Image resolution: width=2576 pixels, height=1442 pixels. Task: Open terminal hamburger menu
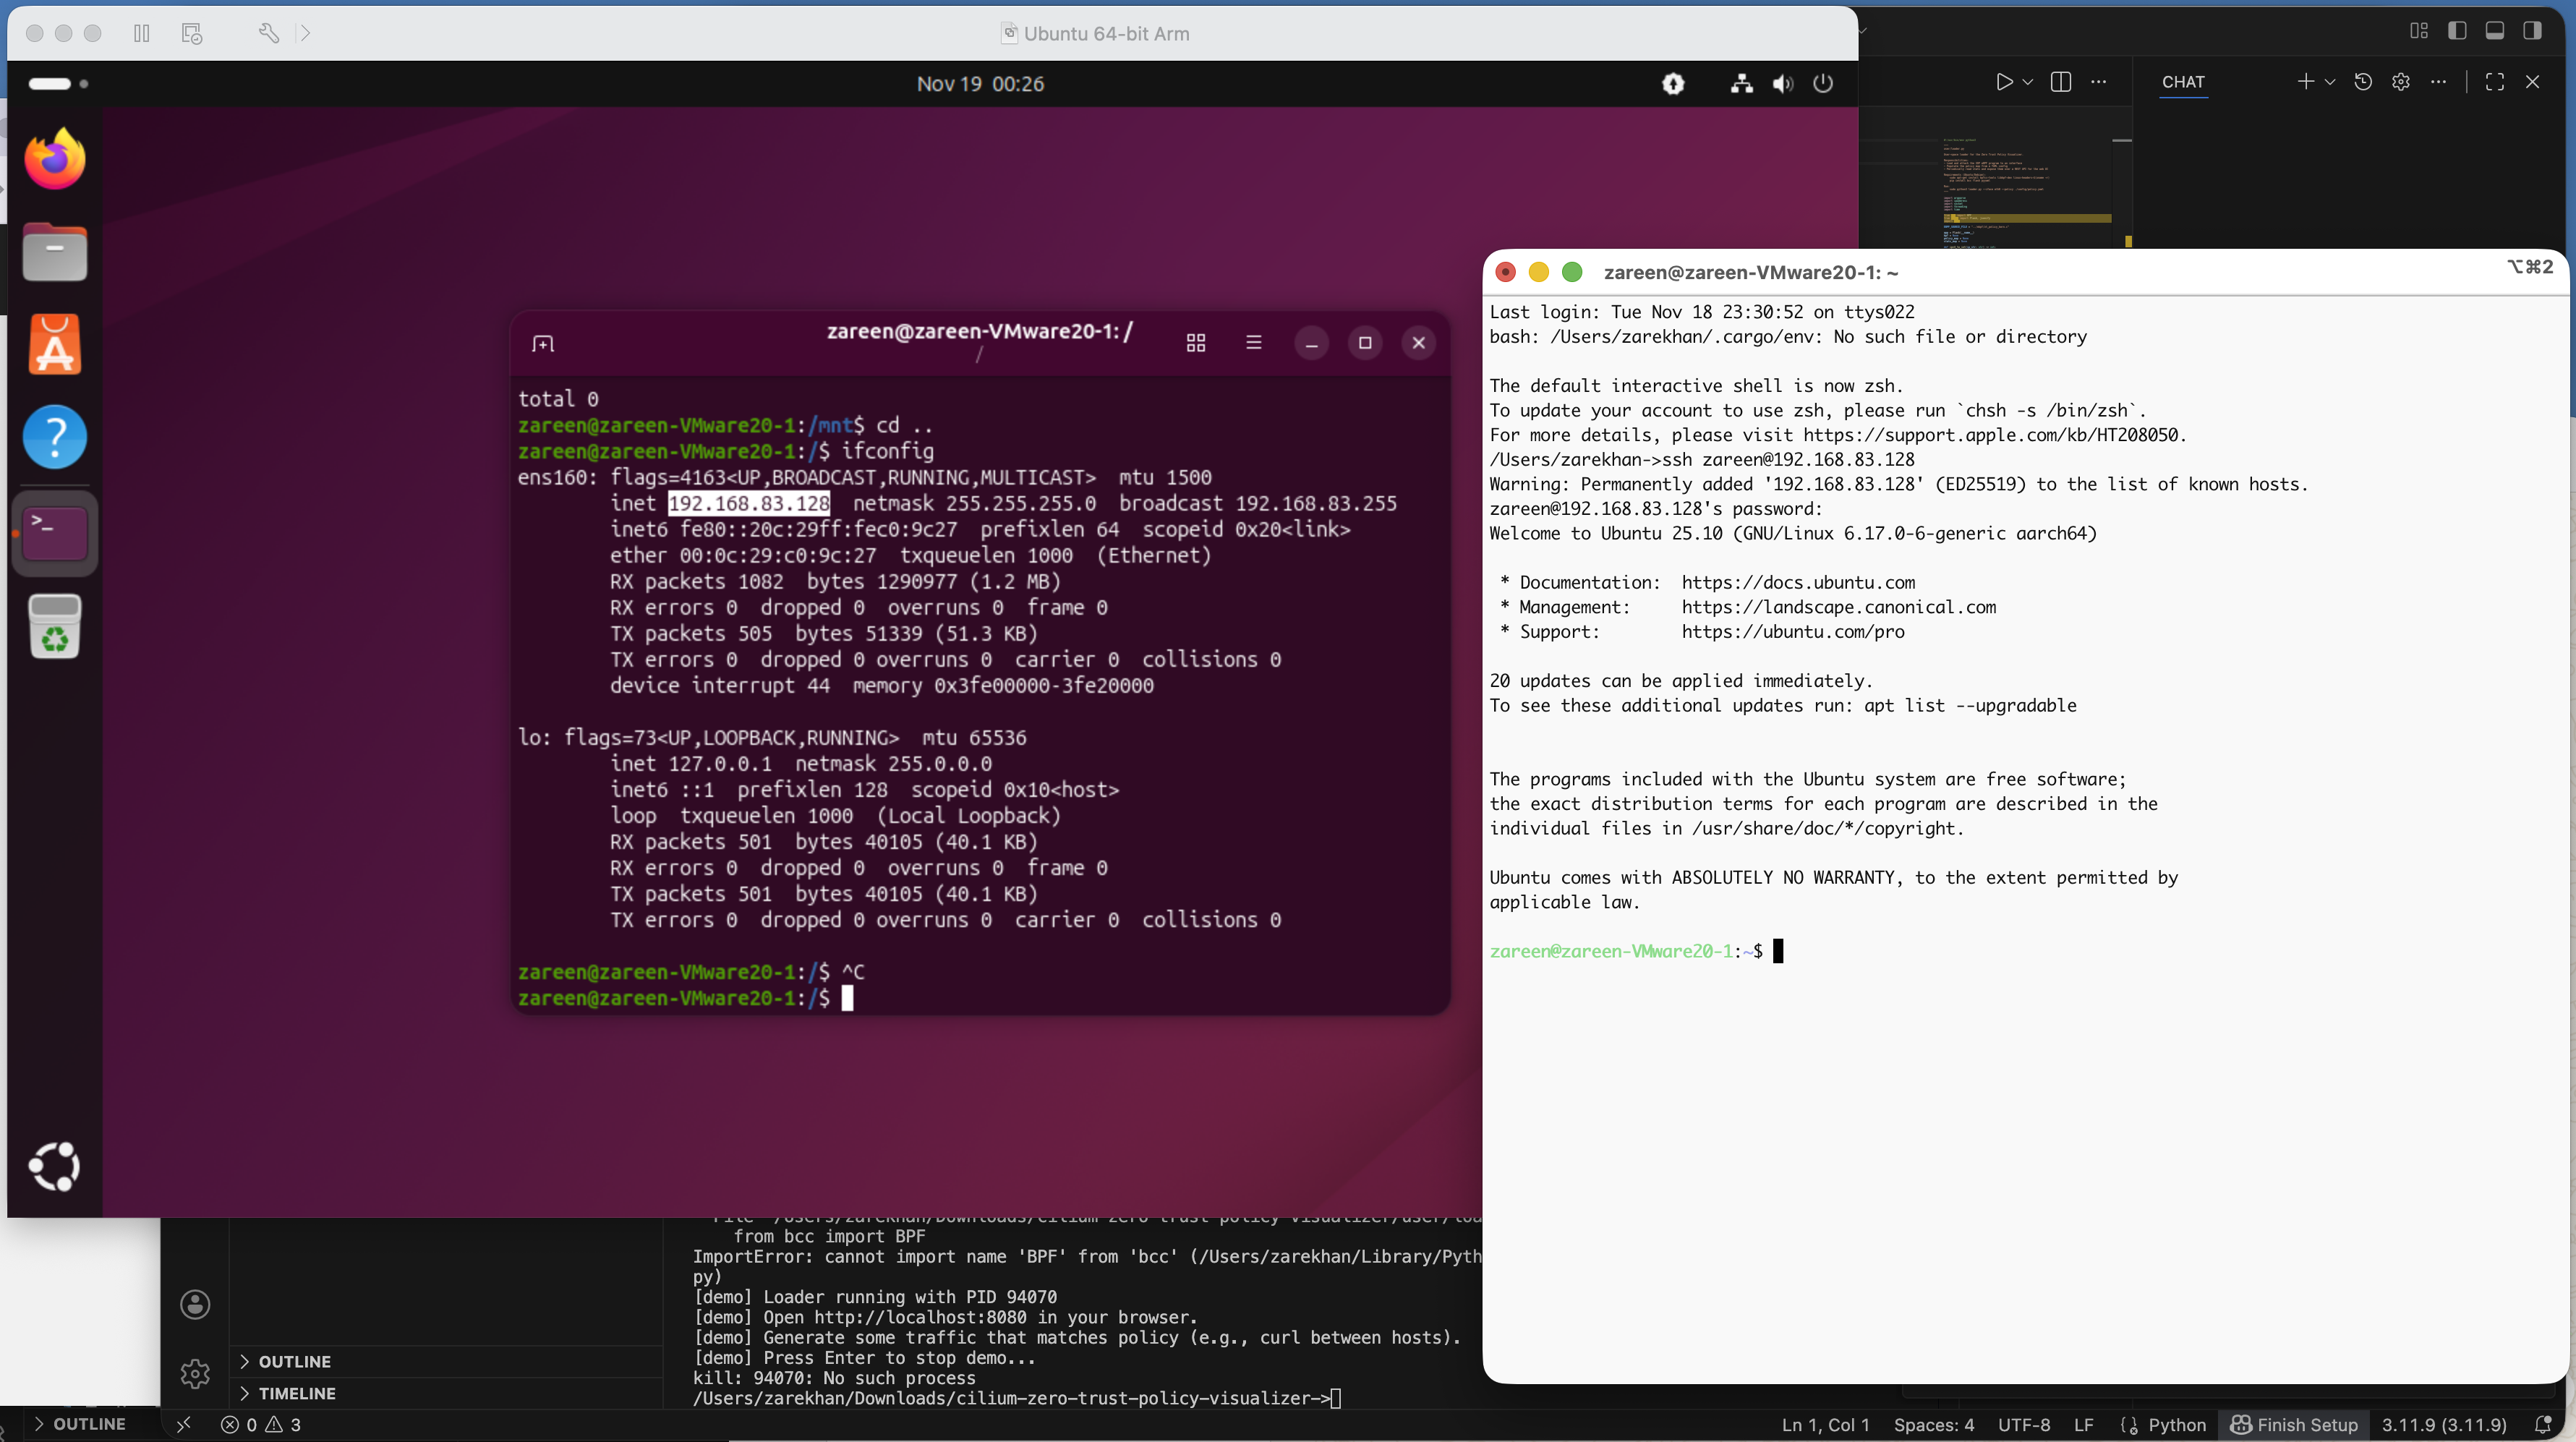1253,343
